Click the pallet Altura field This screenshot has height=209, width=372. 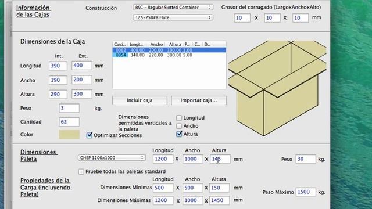pos(220,159)
